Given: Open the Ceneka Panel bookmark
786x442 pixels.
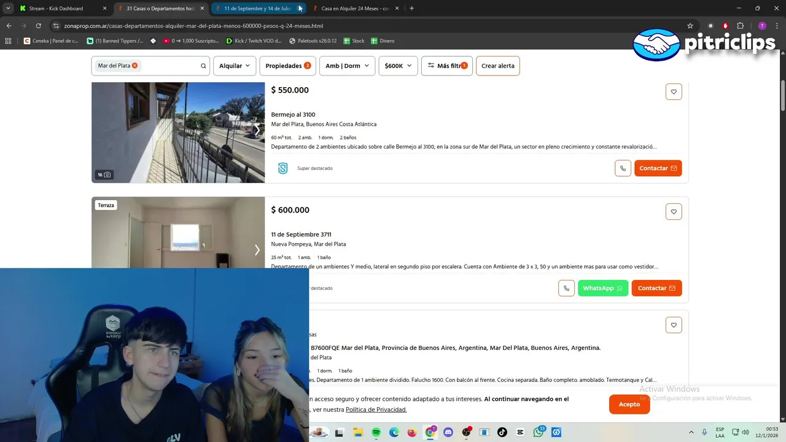Looking at the screenshot, I should click(x=51, y=41).
